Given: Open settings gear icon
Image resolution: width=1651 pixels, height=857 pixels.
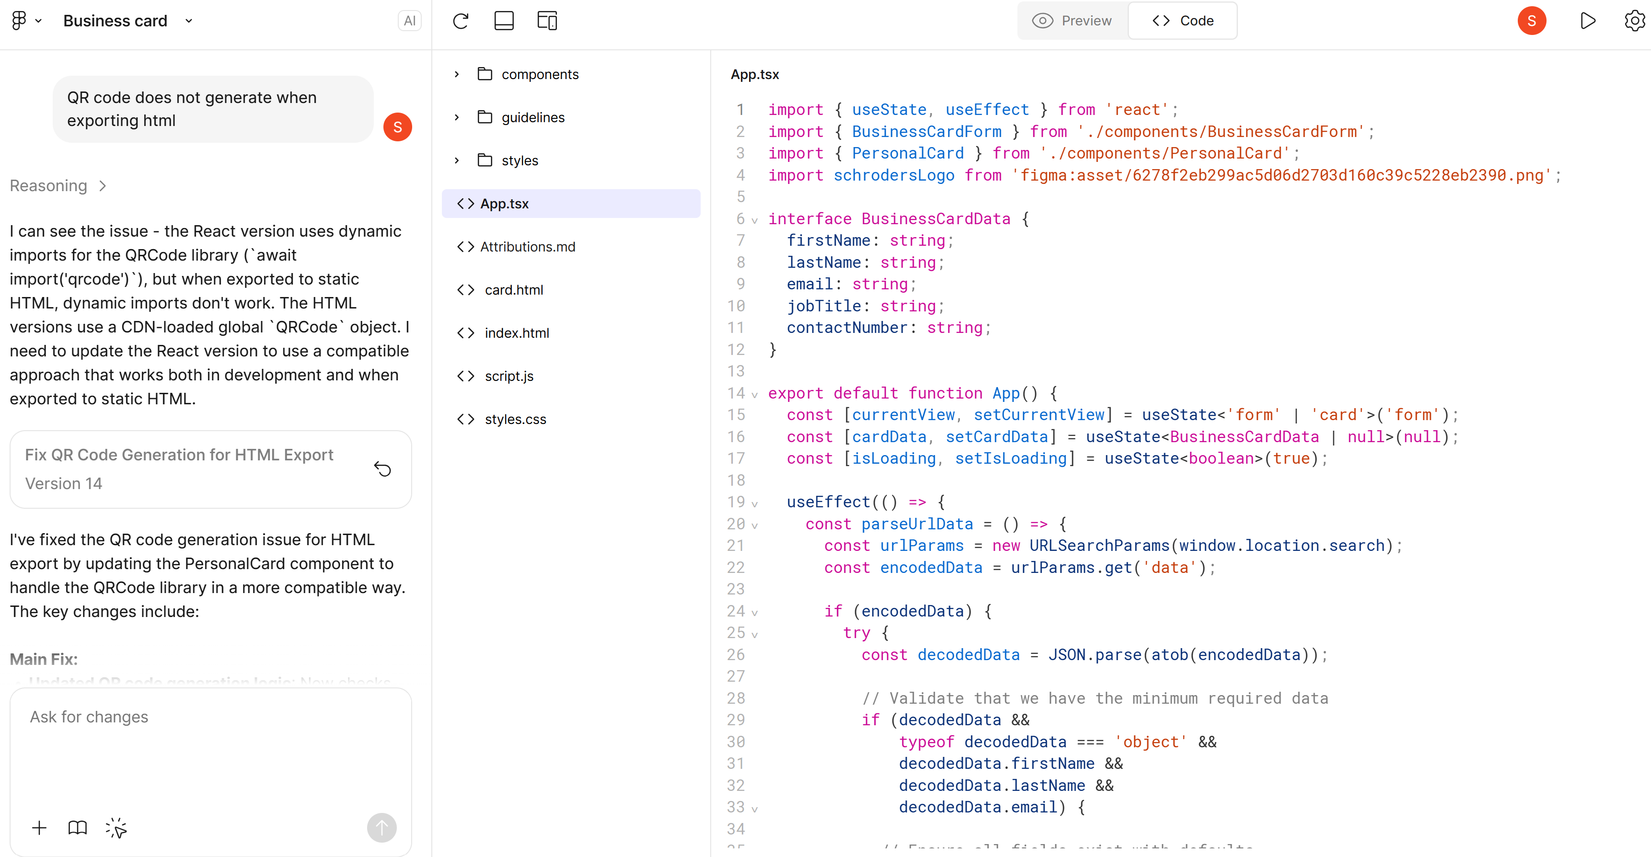Looking at the screenshot, I should coord(1633,21).
